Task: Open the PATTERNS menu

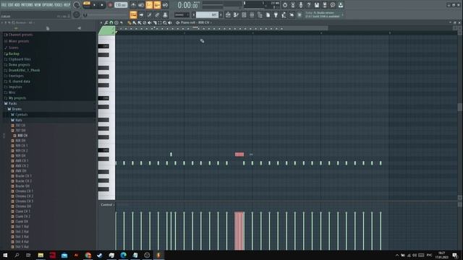Action: 27,5
